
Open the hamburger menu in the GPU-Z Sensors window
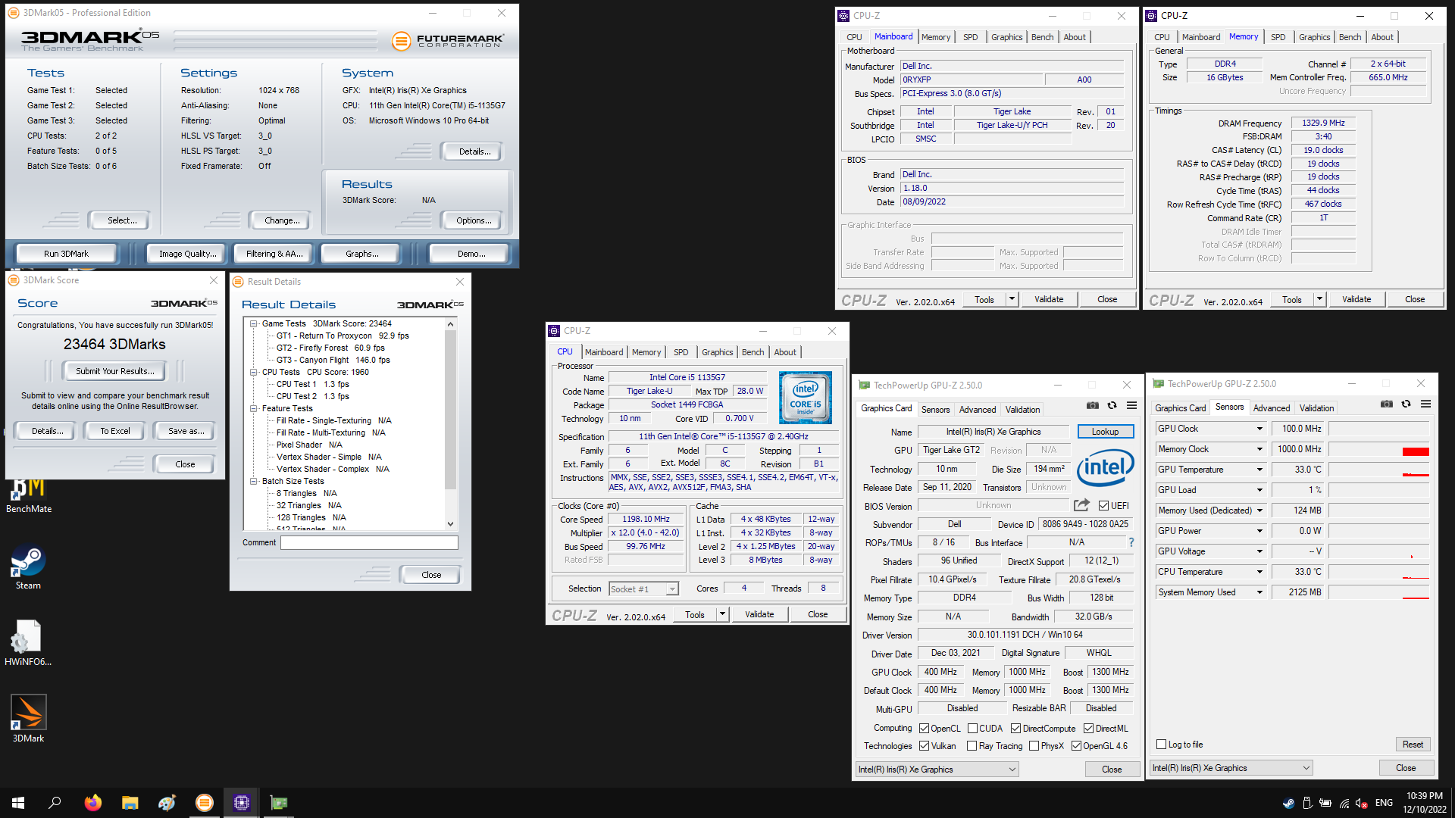(x=1425, y=404)
